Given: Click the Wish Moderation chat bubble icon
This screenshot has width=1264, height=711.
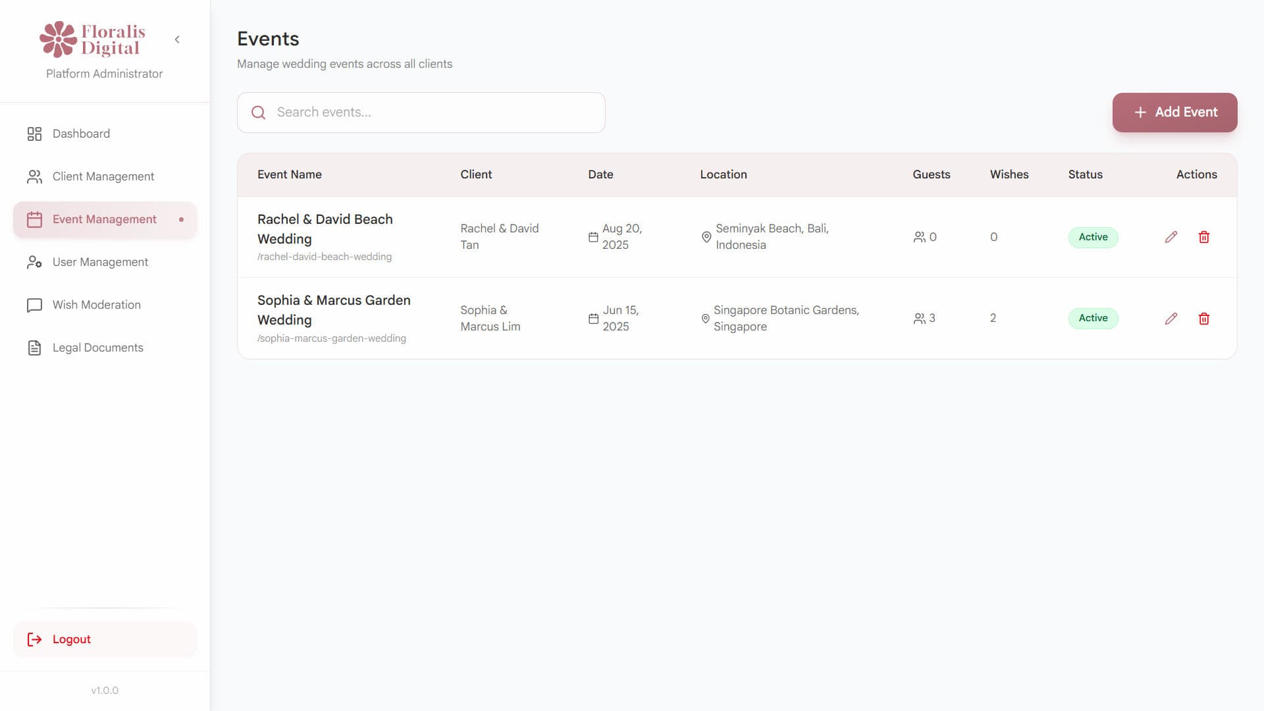Looking at the screenshot, I should coord(34,305).
